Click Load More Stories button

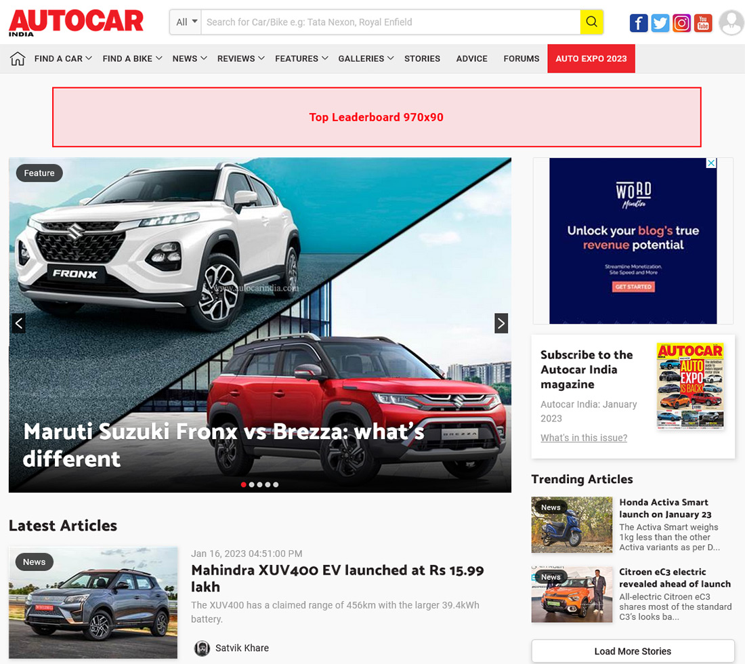(633, 651)
